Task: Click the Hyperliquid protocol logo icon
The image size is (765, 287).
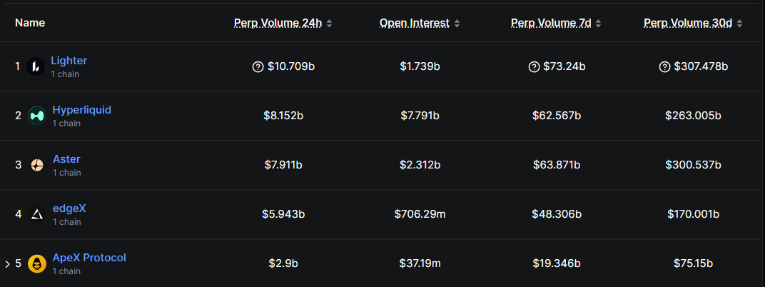Action: click(x=37, y=116)
